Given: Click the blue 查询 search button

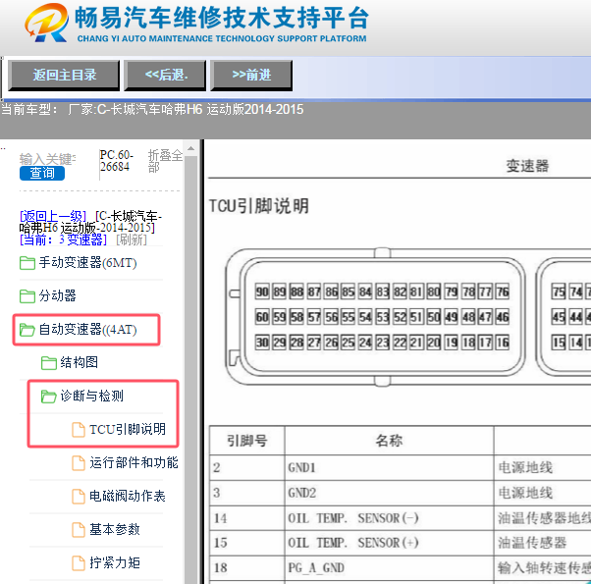Looking at the screenshot, I should point(42,173).
